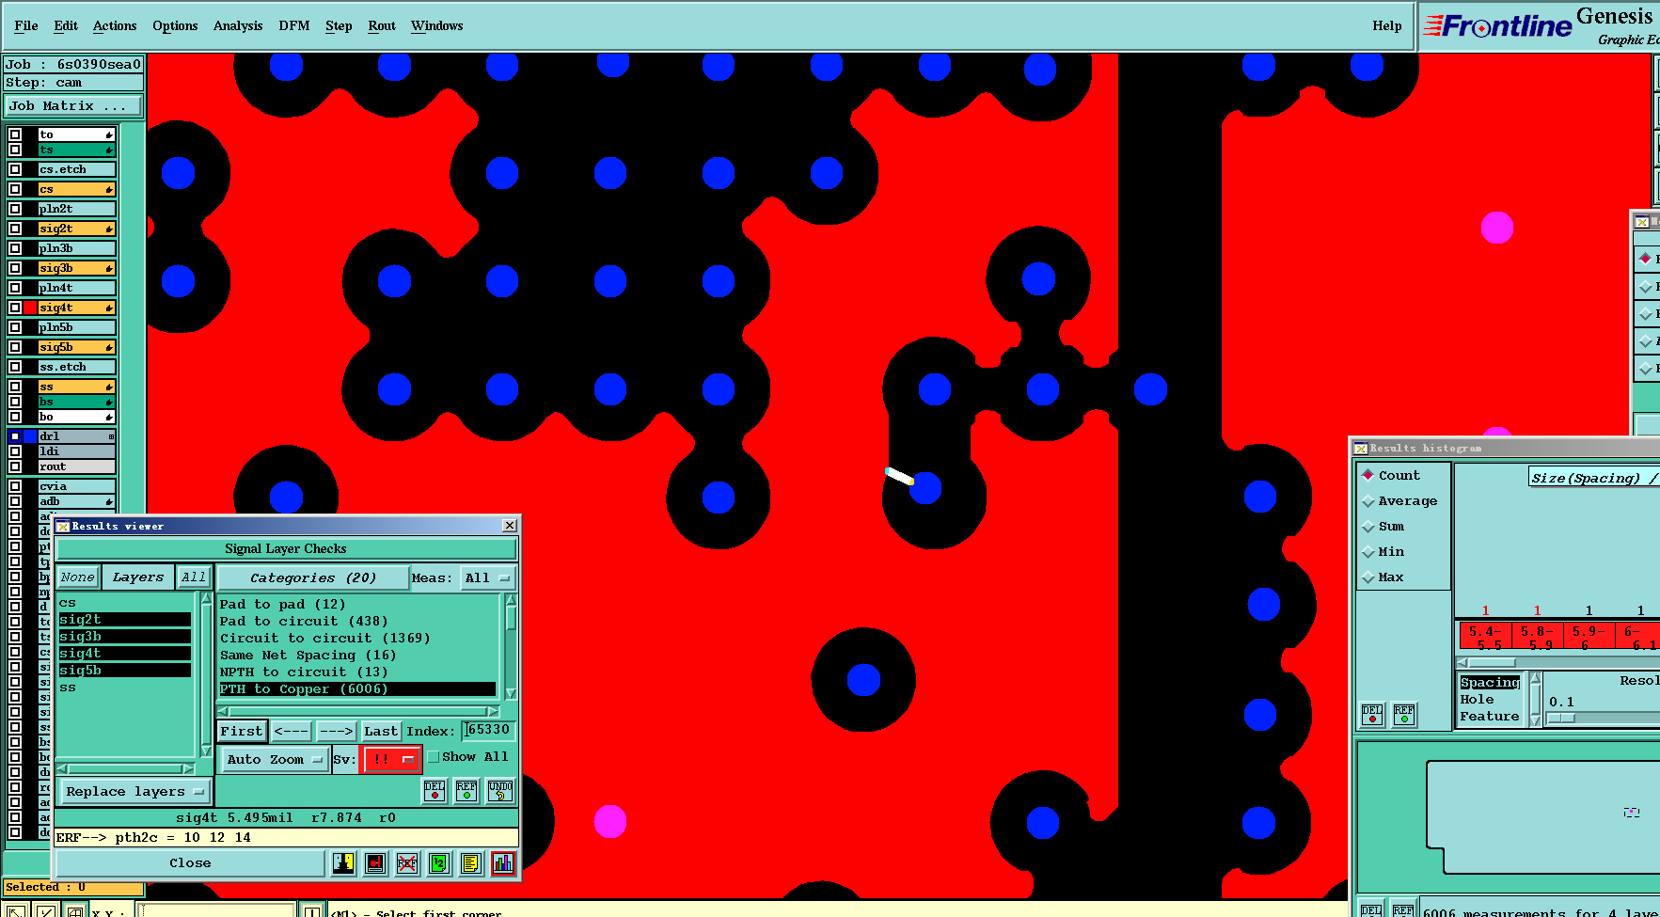Go to previous result with <--- button
1660x917 pixels.
point(292,731)
